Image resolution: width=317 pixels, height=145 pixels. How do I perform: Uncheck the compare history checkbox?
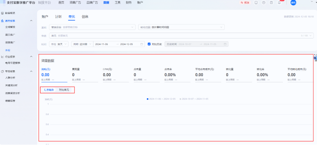pyautogui.click(x=149, y=44)
